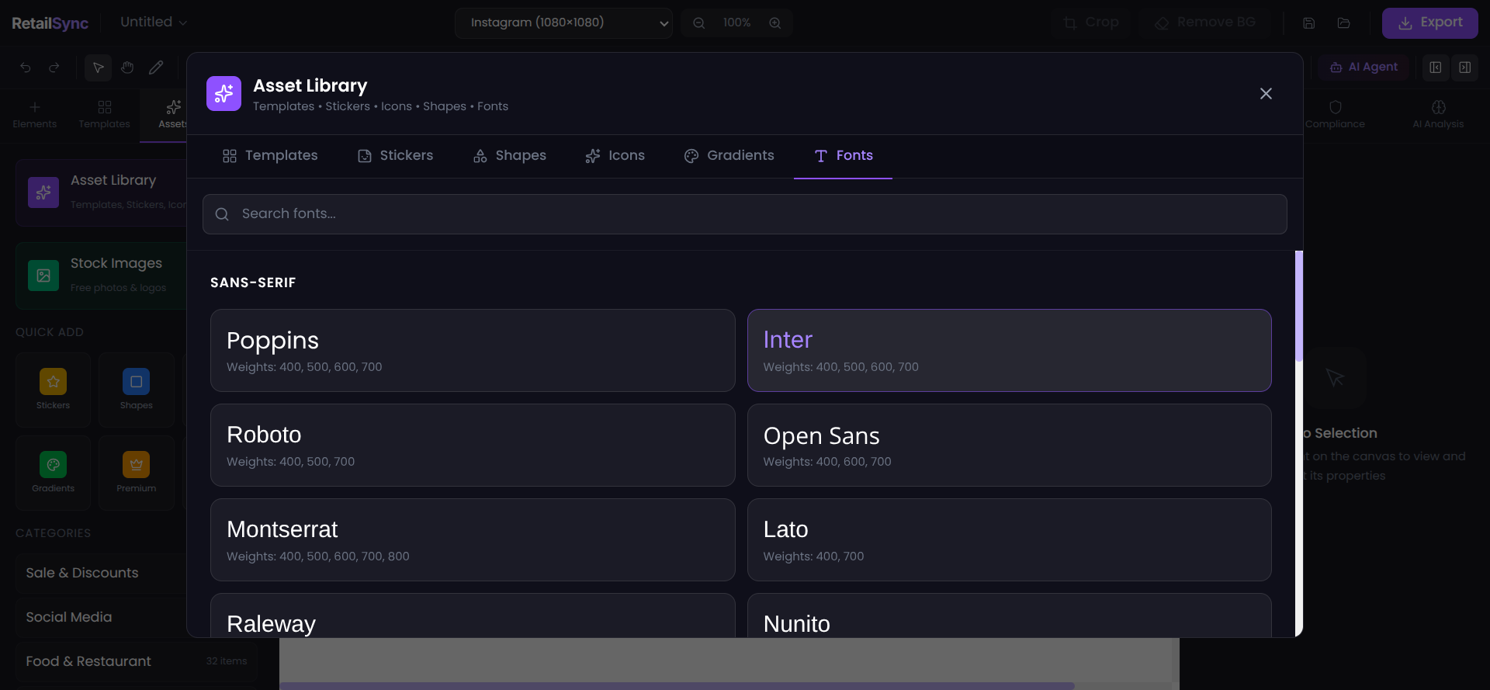
Task: Select the pencil draw tool
Action: pos(156,68)
